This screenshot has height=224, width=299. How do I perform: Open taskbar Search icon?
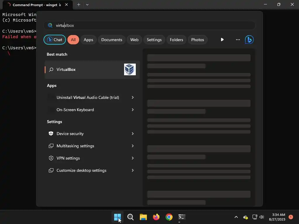(x=131, y=217)
